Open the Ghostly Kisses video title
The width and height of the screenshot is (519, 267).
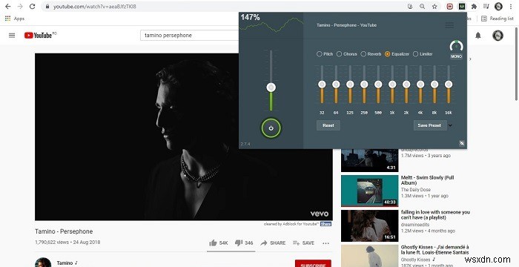434,250
